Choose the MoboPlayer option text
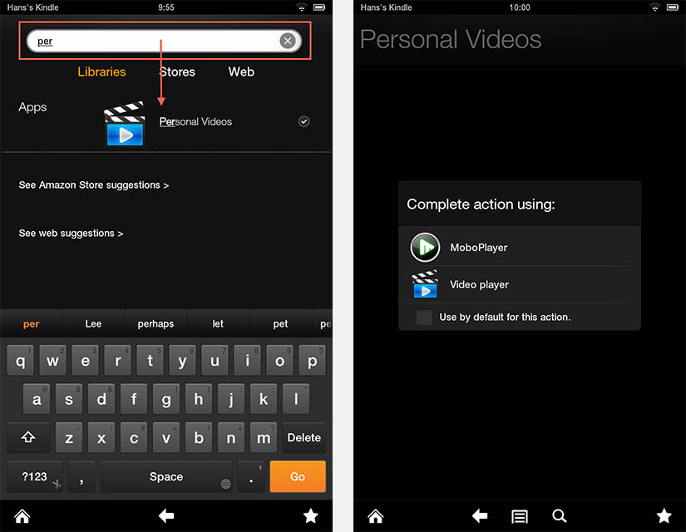686x532 pixels. point(479,248)
